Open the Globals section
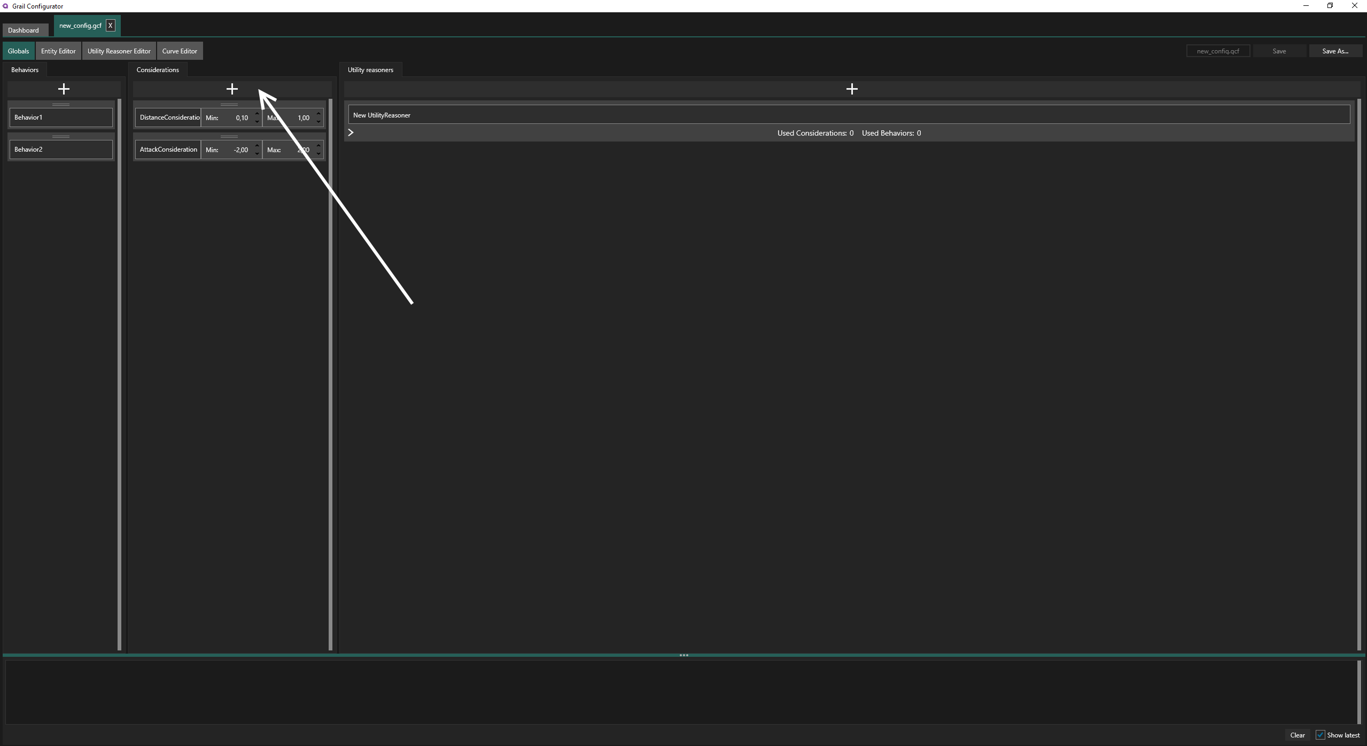 (x=19, y=51)
